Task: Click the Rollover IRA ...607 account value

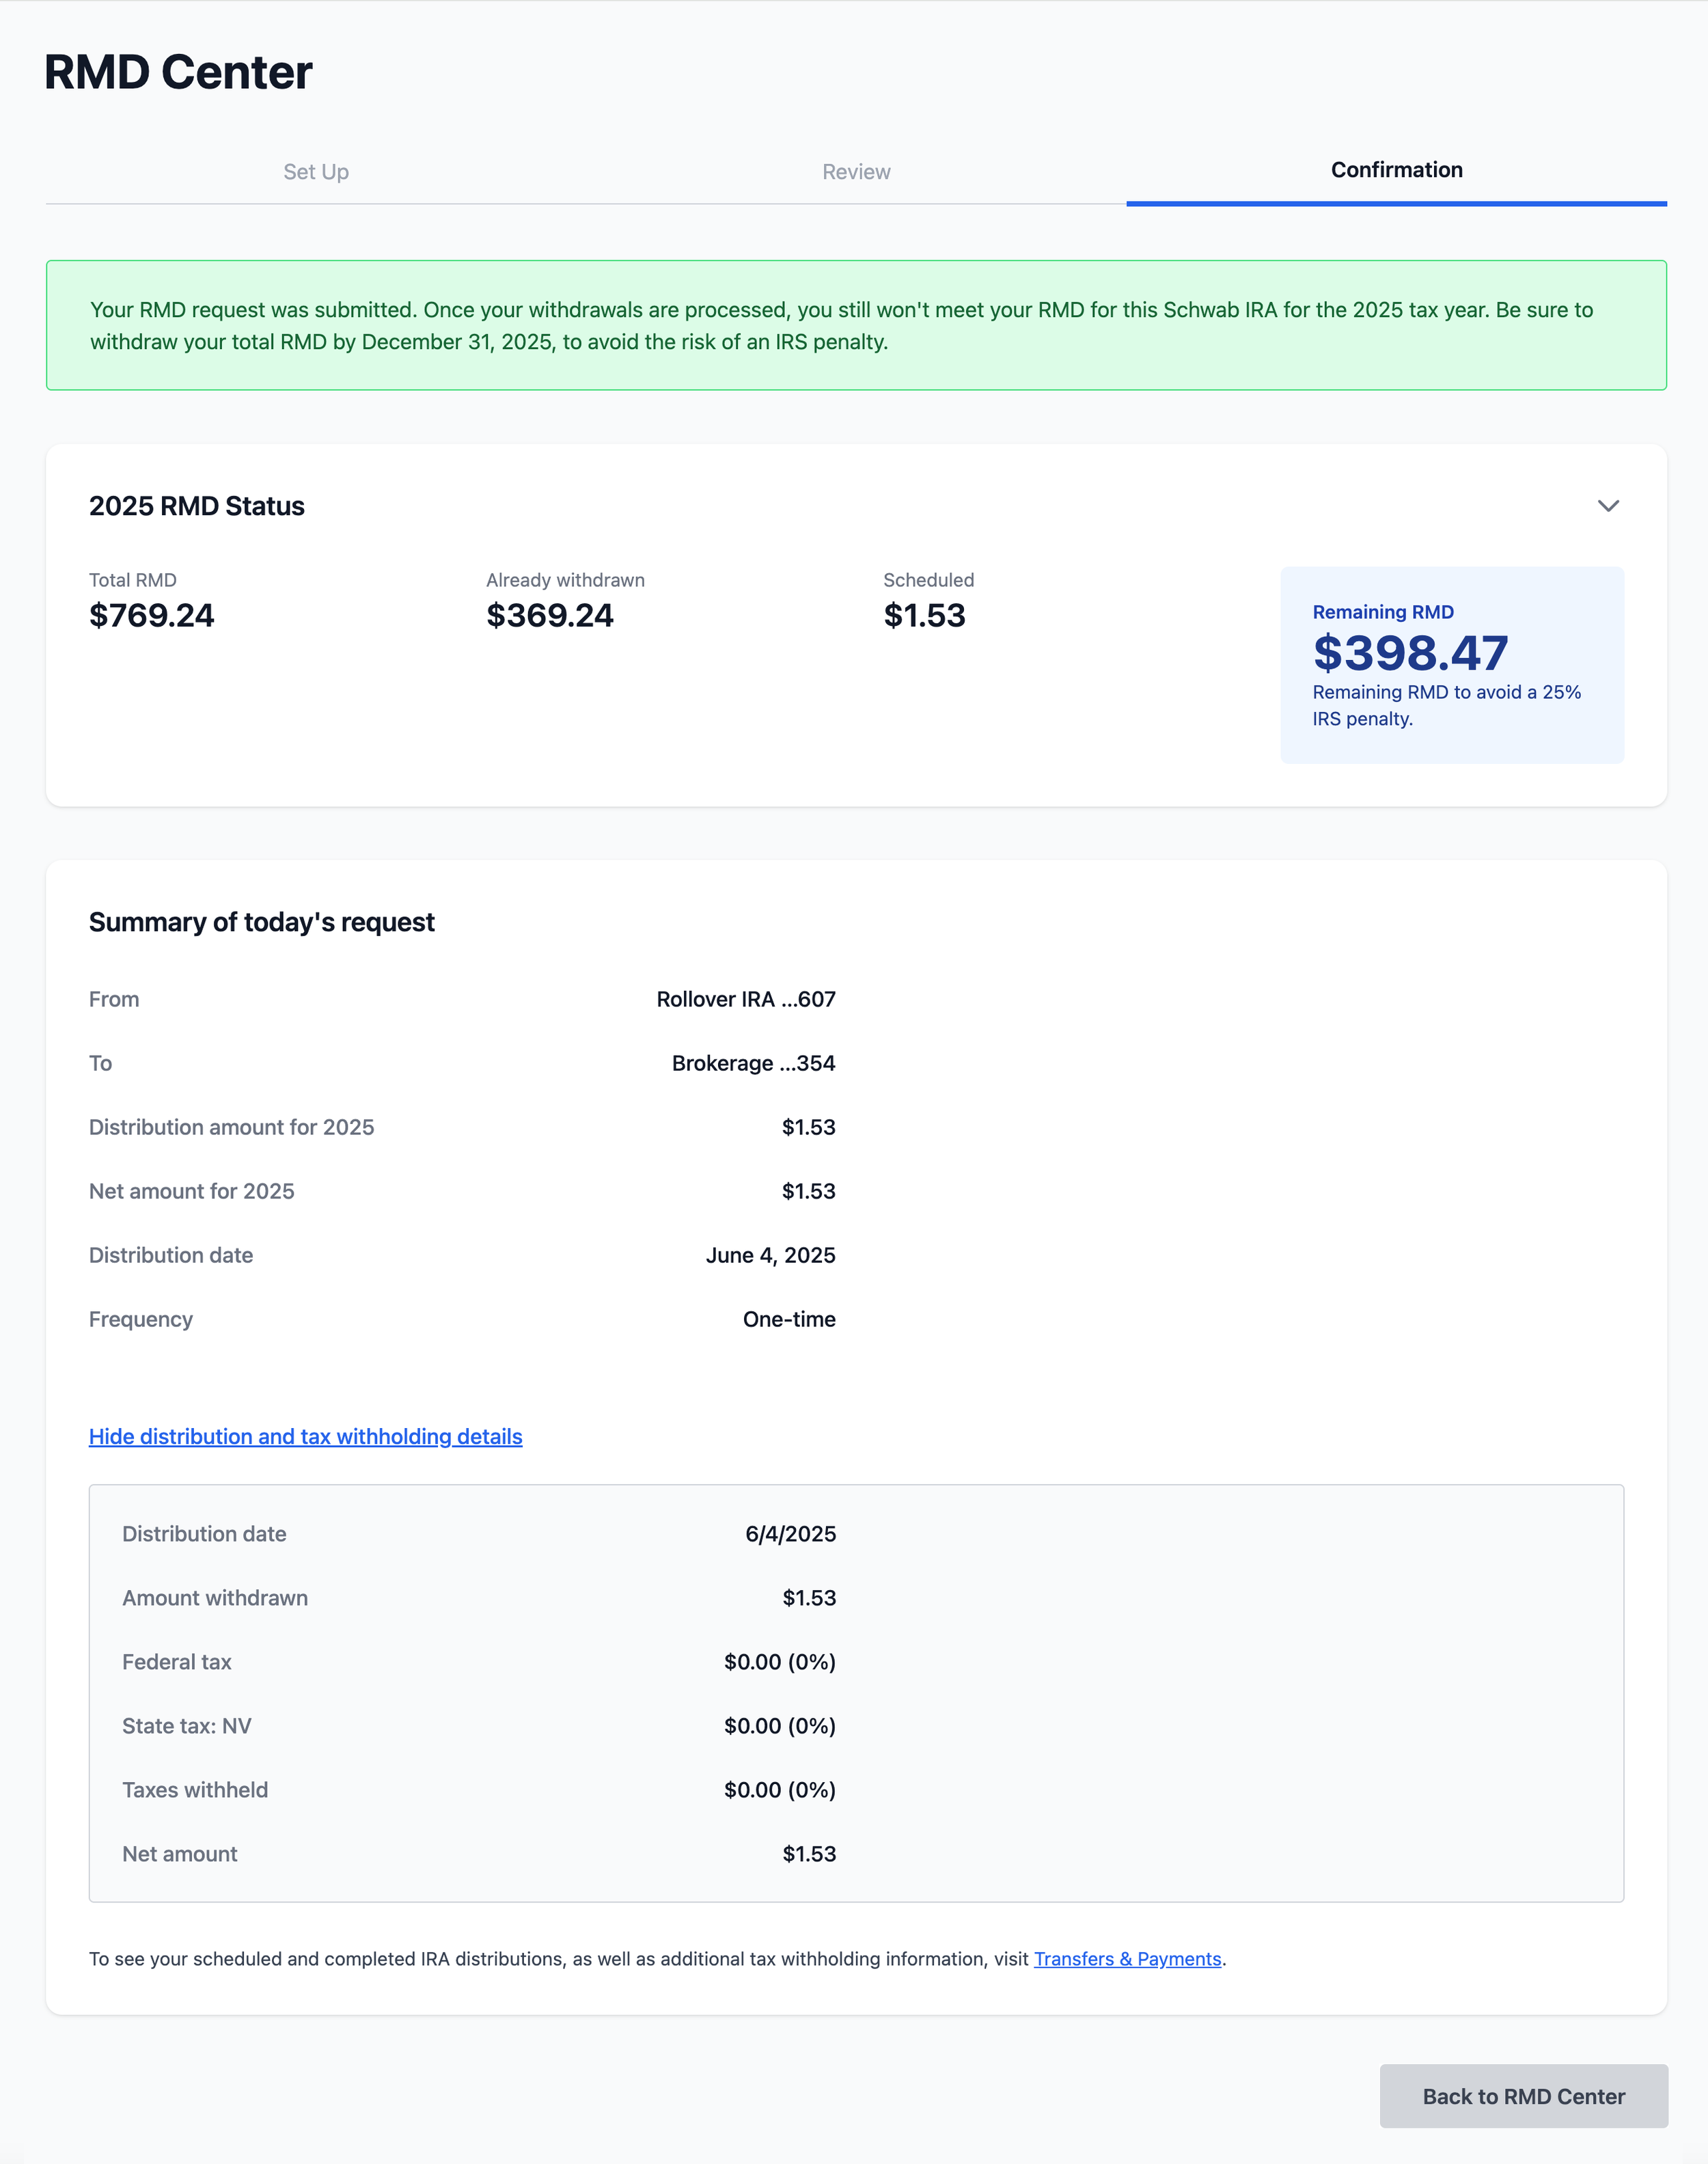Action: [x=746, y=999]
